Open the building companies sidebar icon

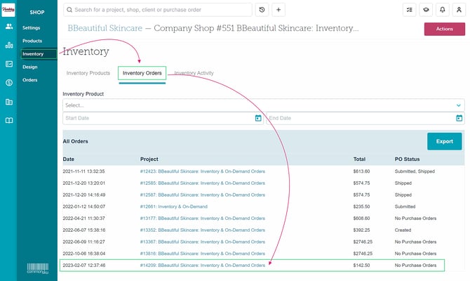(x=9, y=102)
